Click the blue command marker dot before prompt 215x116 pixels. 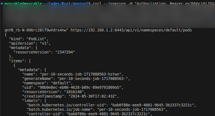point(2,3)
